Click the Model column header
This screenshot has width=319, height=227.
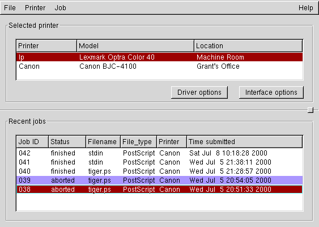coord(135,45)
